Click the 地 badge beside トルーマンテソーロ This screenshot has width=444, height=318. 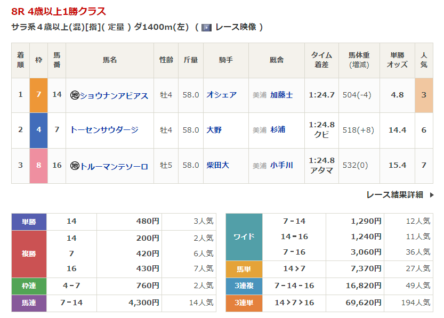[x=75, y=166]
